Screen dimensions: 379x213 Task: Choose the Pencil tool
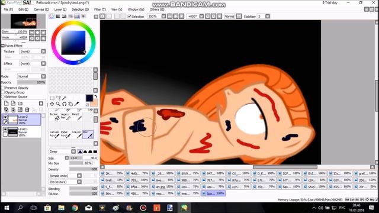(x=76, y=116)
